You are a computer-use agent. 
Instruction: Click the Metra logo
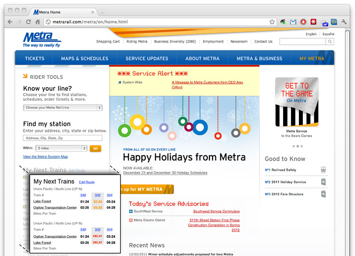[x=42, y=39]
